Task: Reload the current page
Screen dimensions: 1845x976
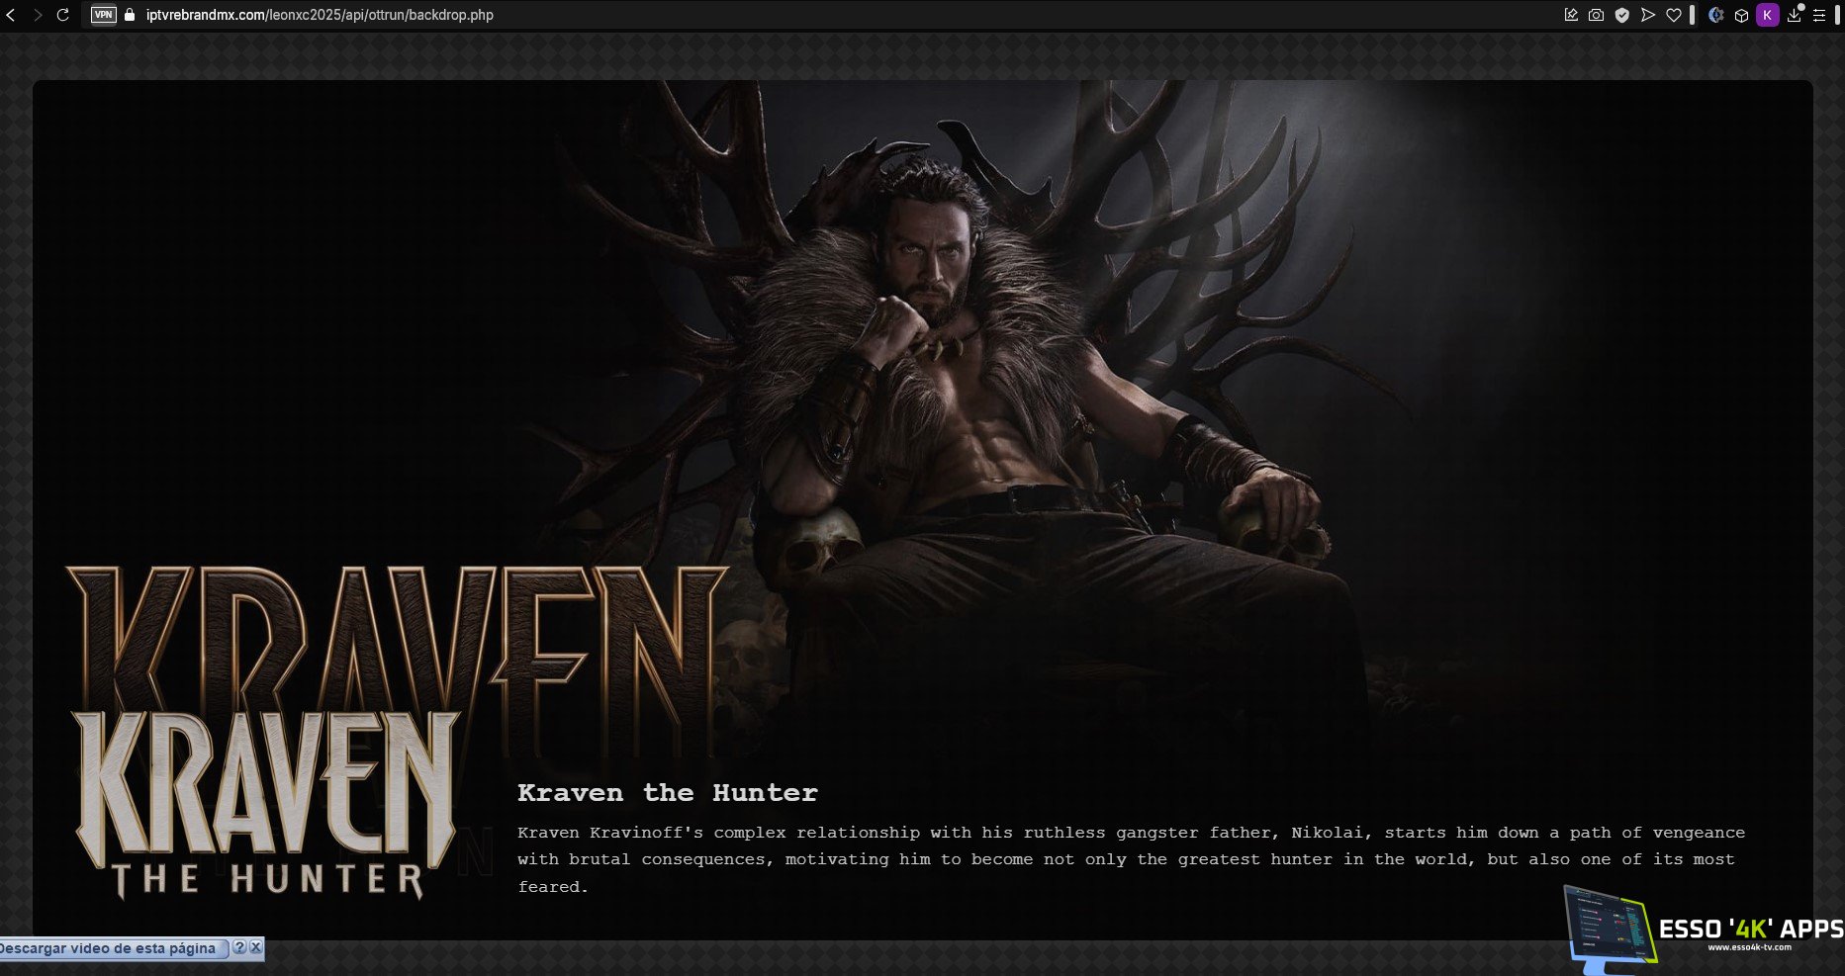Action: [63, 15]
